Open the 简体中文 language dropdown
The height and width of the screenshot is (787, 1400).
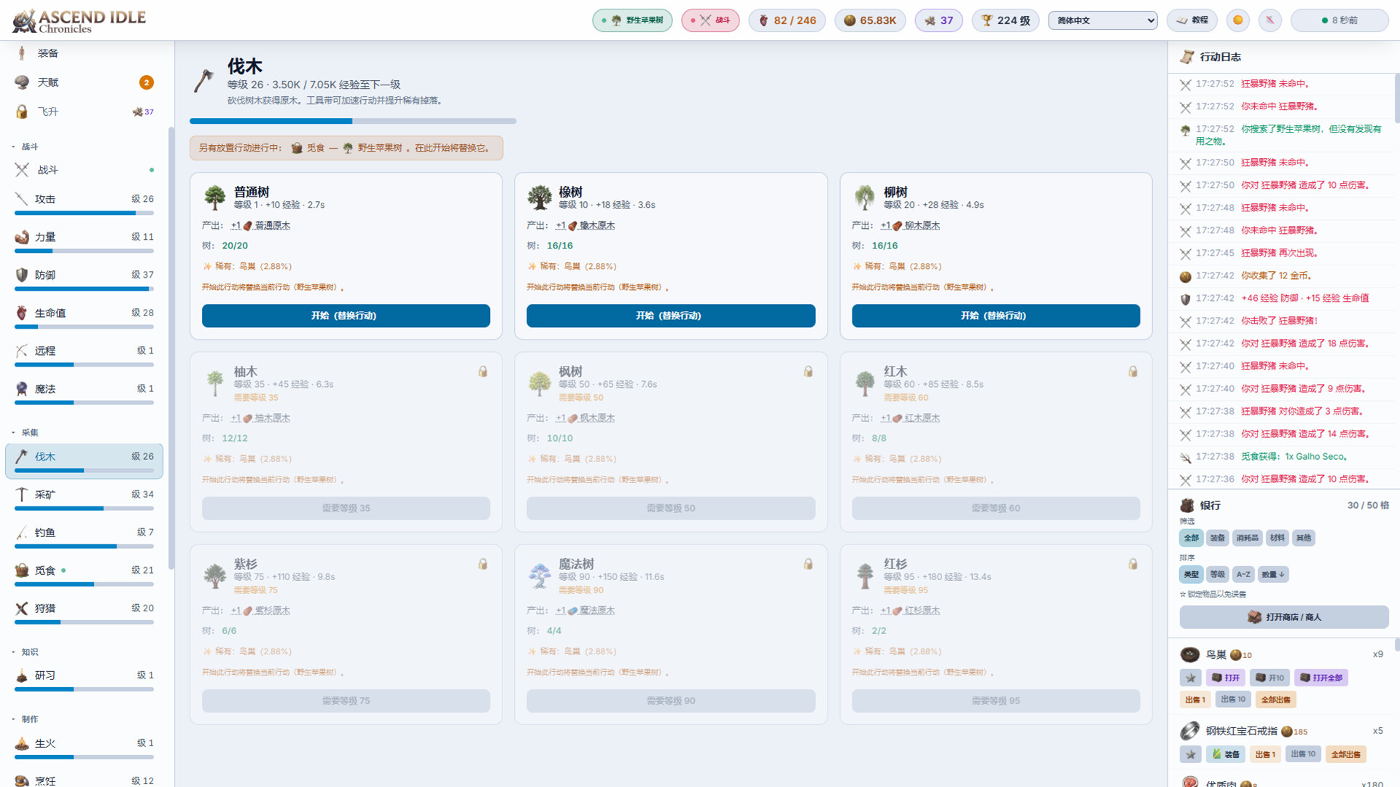coord(1102,20)
